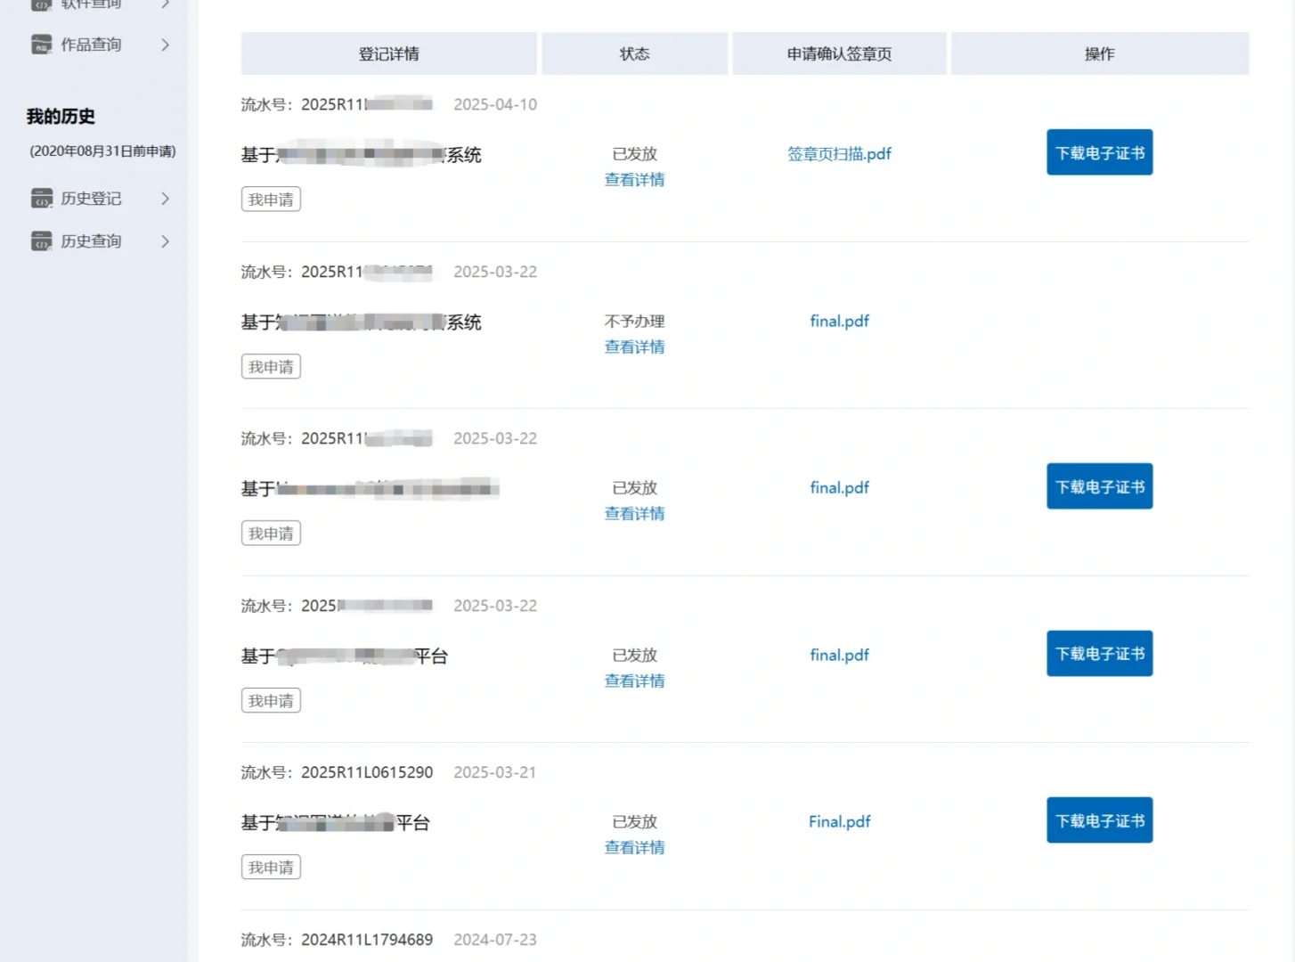Click 下载电子证书 for record 2025R11L0615290
The image size is (1295, 962).
pos(1099,819)
